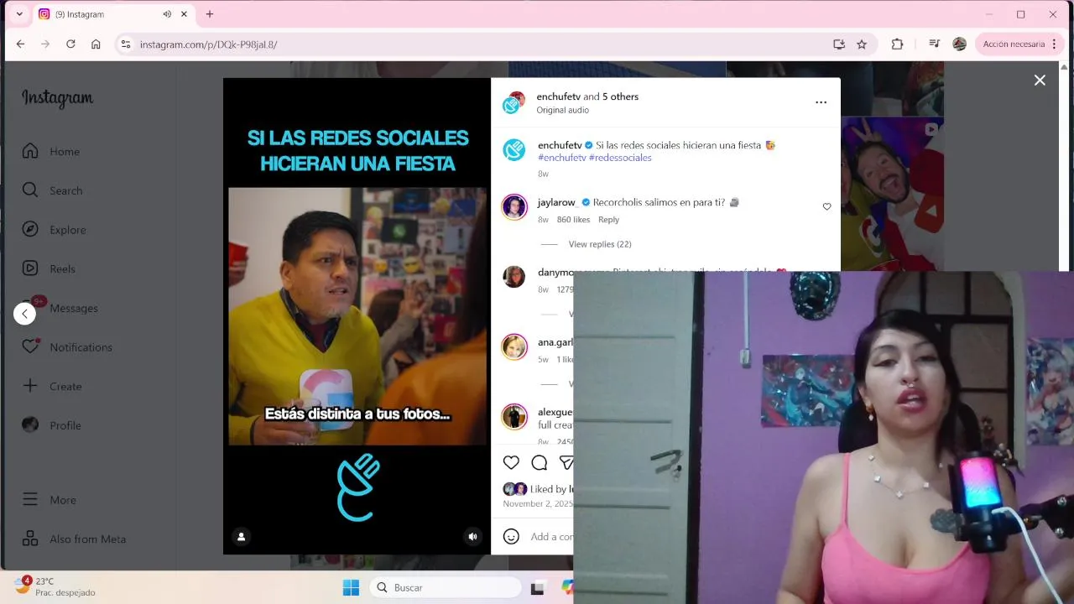Open browser extensions puzzle icon

(x=897, y=44)
